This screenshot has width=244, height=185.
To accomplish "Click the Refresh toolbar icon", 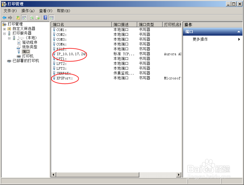I will pos(32,18).
